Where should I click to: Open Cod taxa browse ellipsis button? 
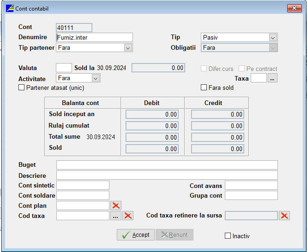click(x=116, y=216)
